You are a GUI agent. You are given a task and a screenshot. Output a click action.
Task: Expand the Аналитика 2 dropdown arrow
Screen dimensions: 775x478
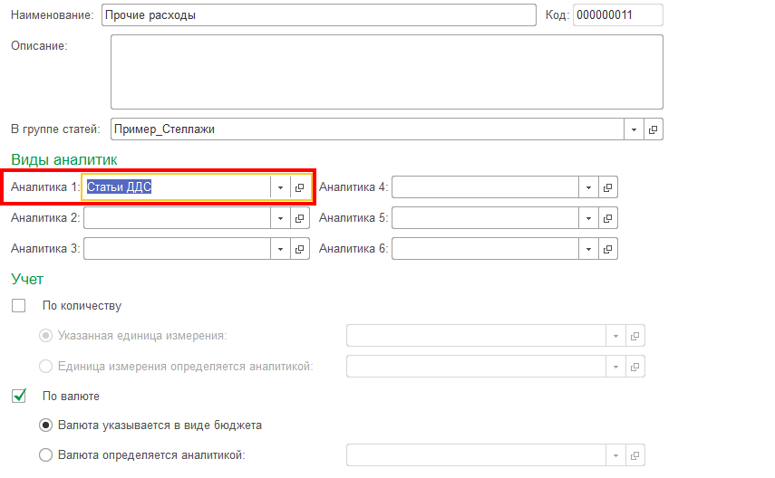coord(280,218)
